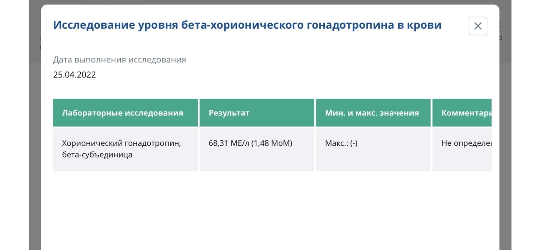Image resolution: width=540 pixels, height=250 pixels.
Task: Click the 'Результат' column header
Action: [257, 112]
